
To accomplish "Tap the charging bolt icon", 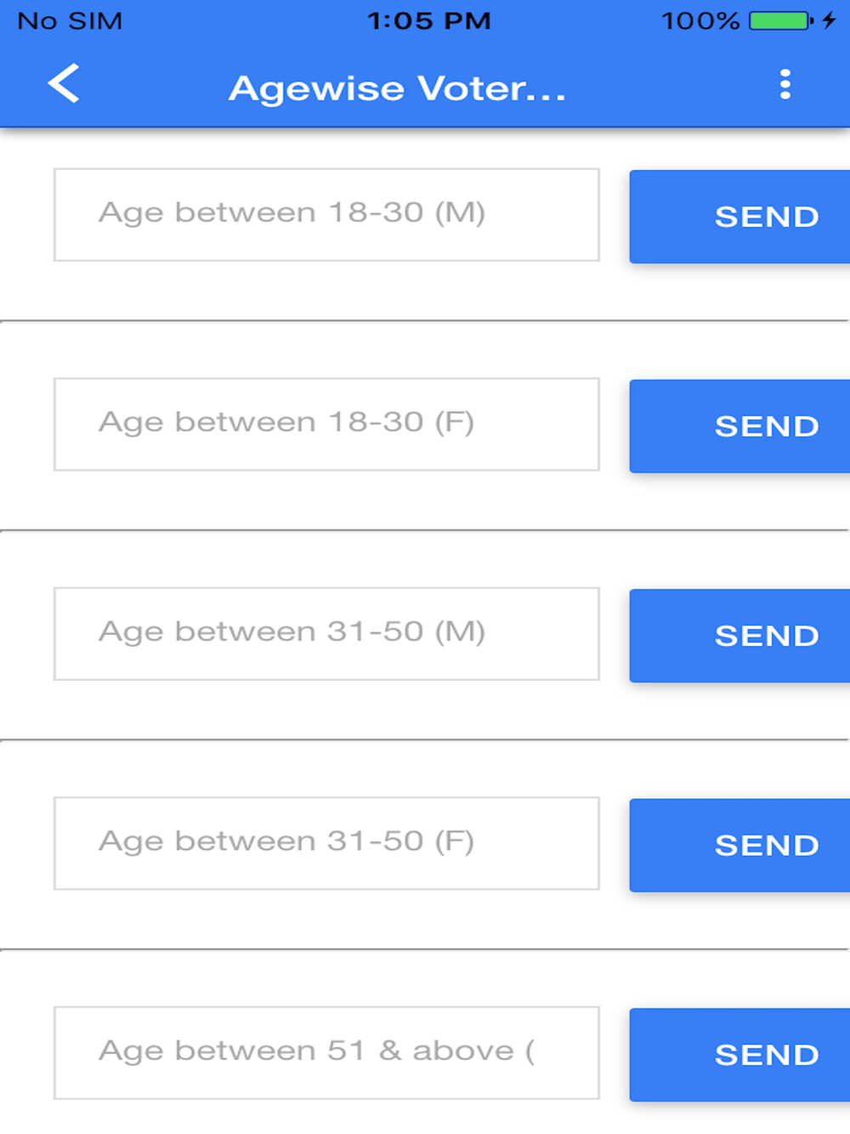I will click(x=830, y=20).
